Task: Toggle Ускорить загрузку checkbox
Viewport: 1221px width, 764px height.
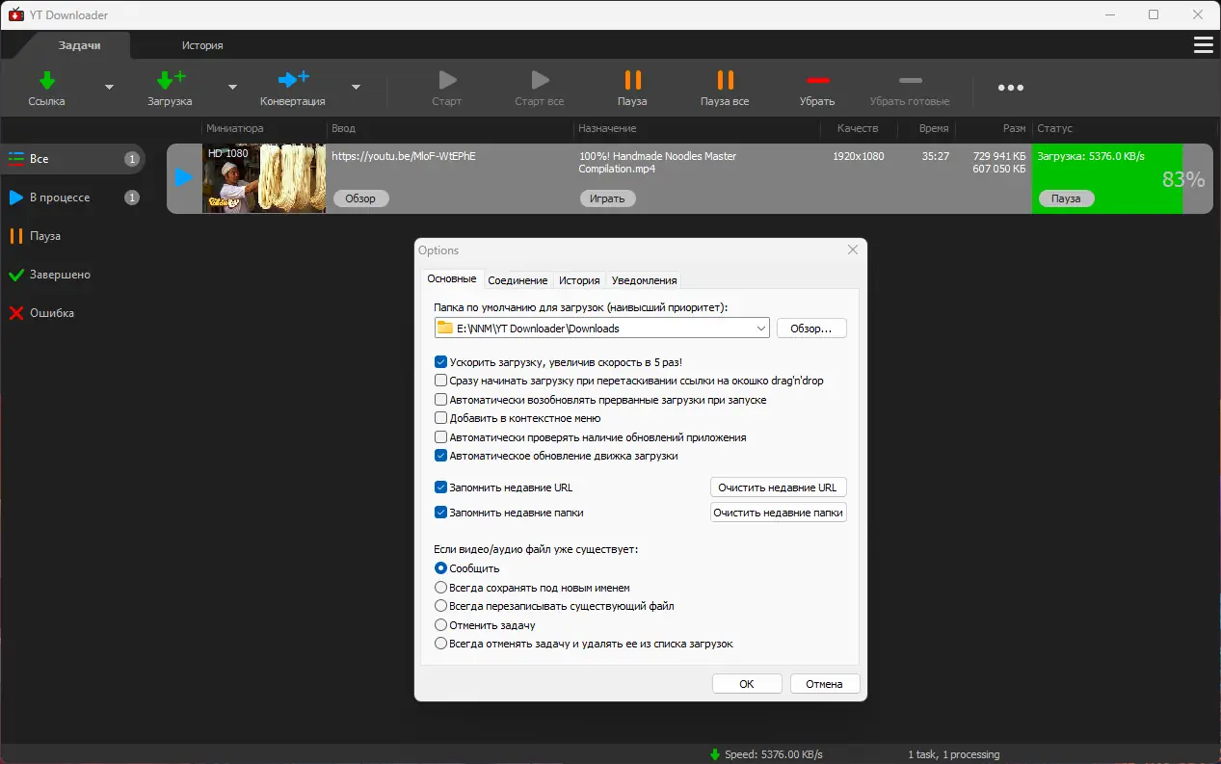Action: click(x=440, y=362)
